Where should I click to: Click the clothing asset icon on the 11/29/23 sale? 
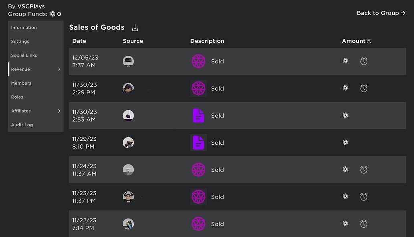[198, 142]
